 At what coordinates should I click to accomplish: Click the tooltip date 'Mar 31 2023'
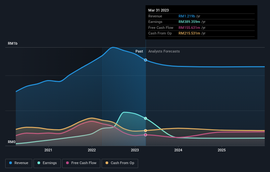(159, 10)
